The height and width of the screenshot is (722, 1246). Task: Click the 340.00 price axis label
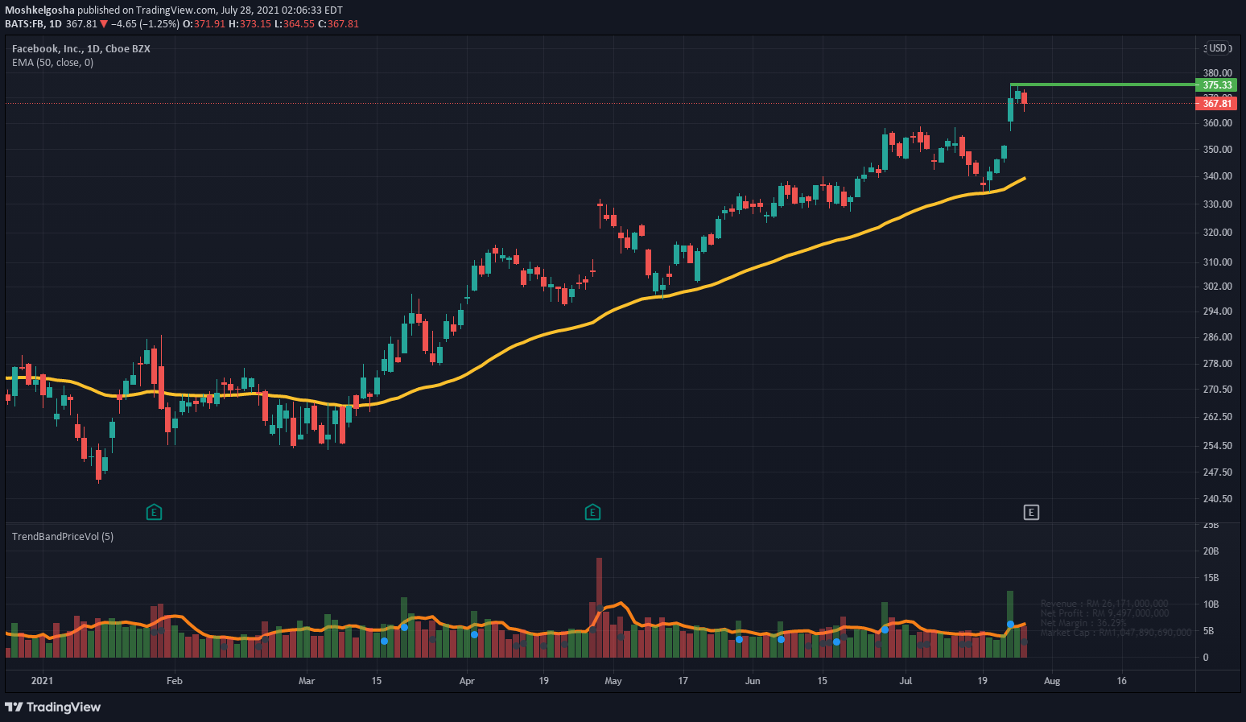[x=1217, y=175]
